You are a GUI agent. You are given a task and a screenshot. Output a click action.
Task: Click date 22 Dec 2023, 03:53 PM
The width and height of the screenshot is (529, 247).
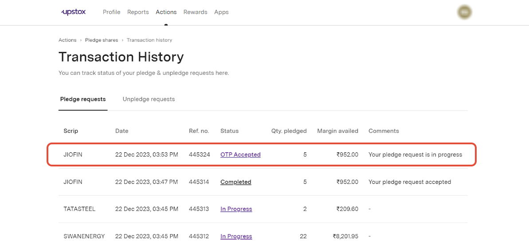tap(147, 154)
